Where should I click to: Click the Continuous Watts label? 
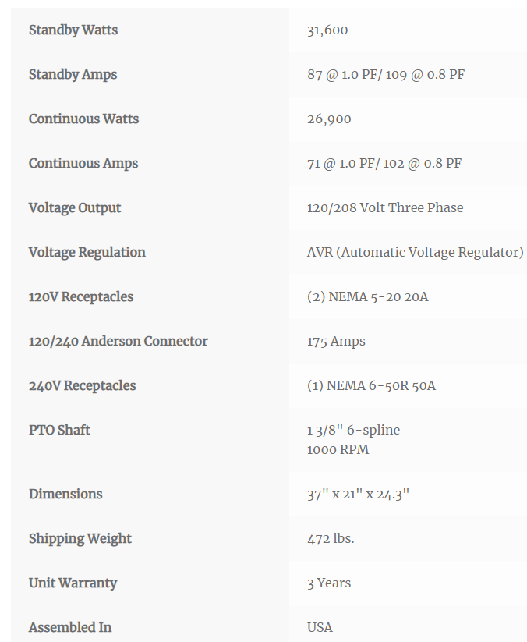(x=83, y=119)
